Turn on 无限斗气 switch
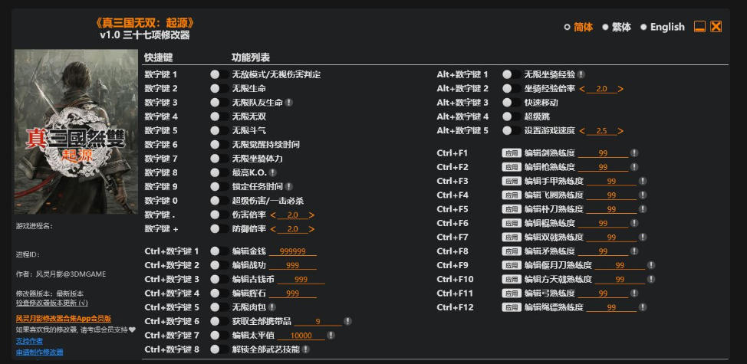 [219, 130]
